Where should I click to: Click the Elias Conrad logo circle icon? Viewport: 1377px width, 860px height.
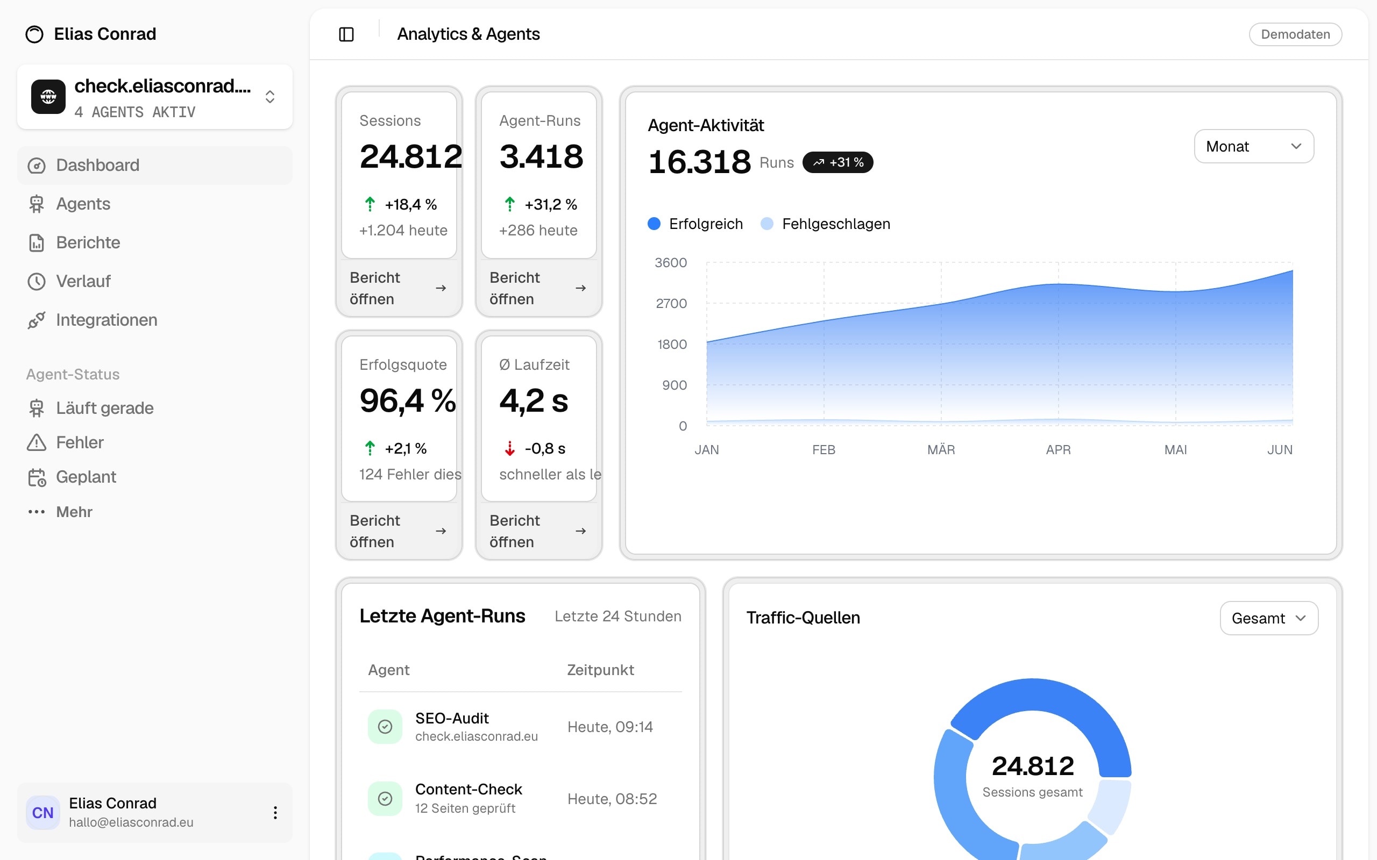click(x=34, y=34)
